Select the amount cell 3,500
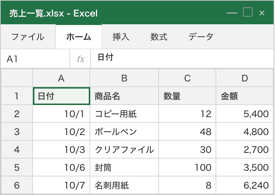Image resolution: width=275 pixels, height=195 pixels. [x=245, y=167]
